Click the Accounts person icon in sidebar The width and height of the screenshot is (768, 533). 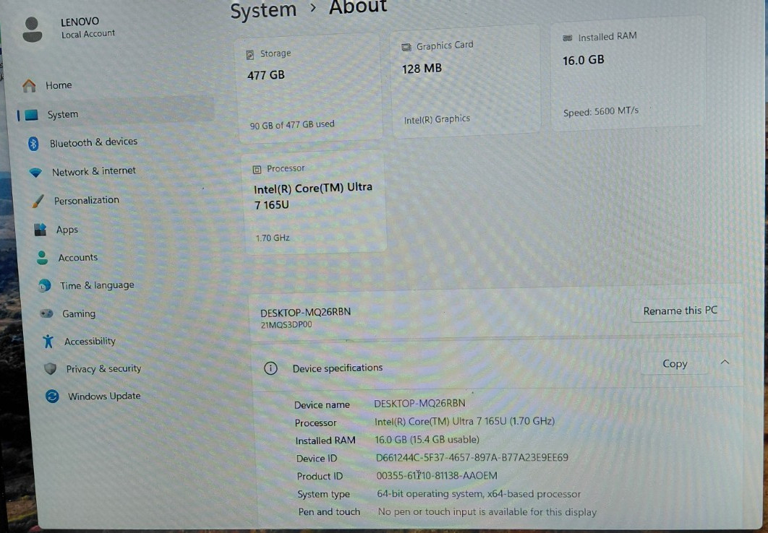[42, 258]
